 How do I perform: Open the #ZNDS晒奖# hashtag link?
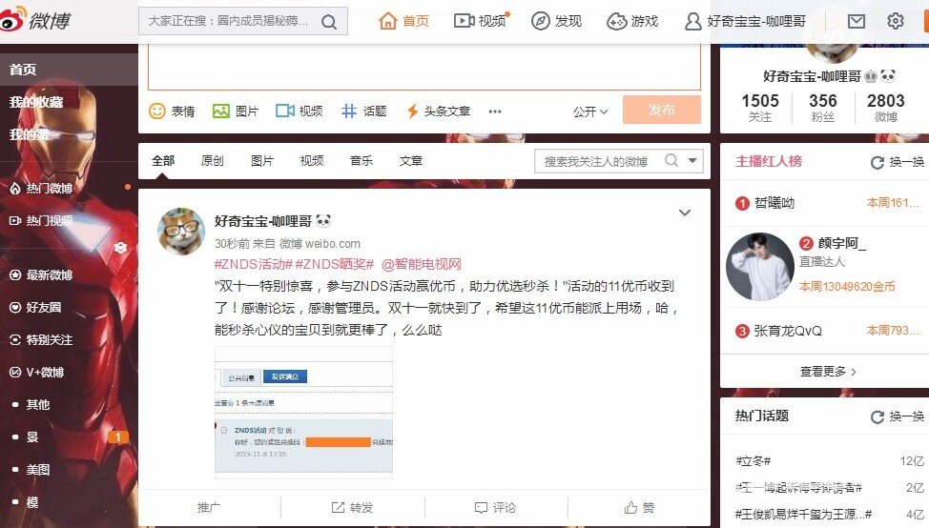[x=335, y=264]
